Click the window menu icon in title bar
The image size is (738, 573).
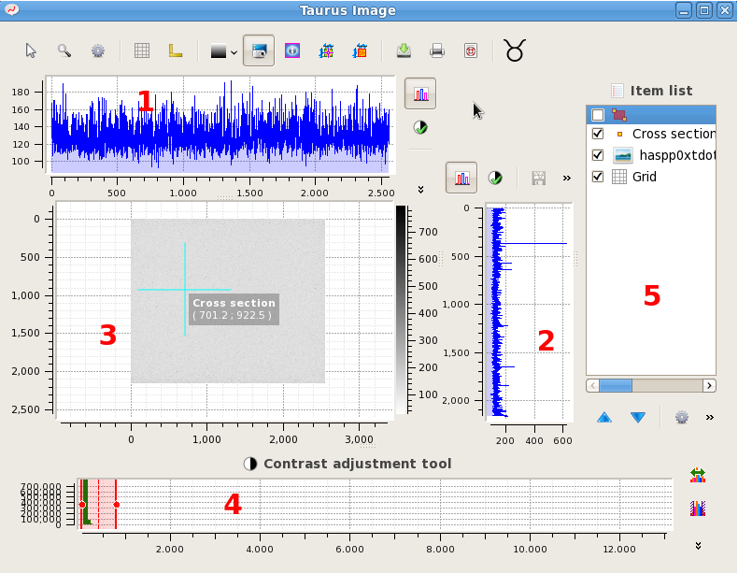click(12, 9)
